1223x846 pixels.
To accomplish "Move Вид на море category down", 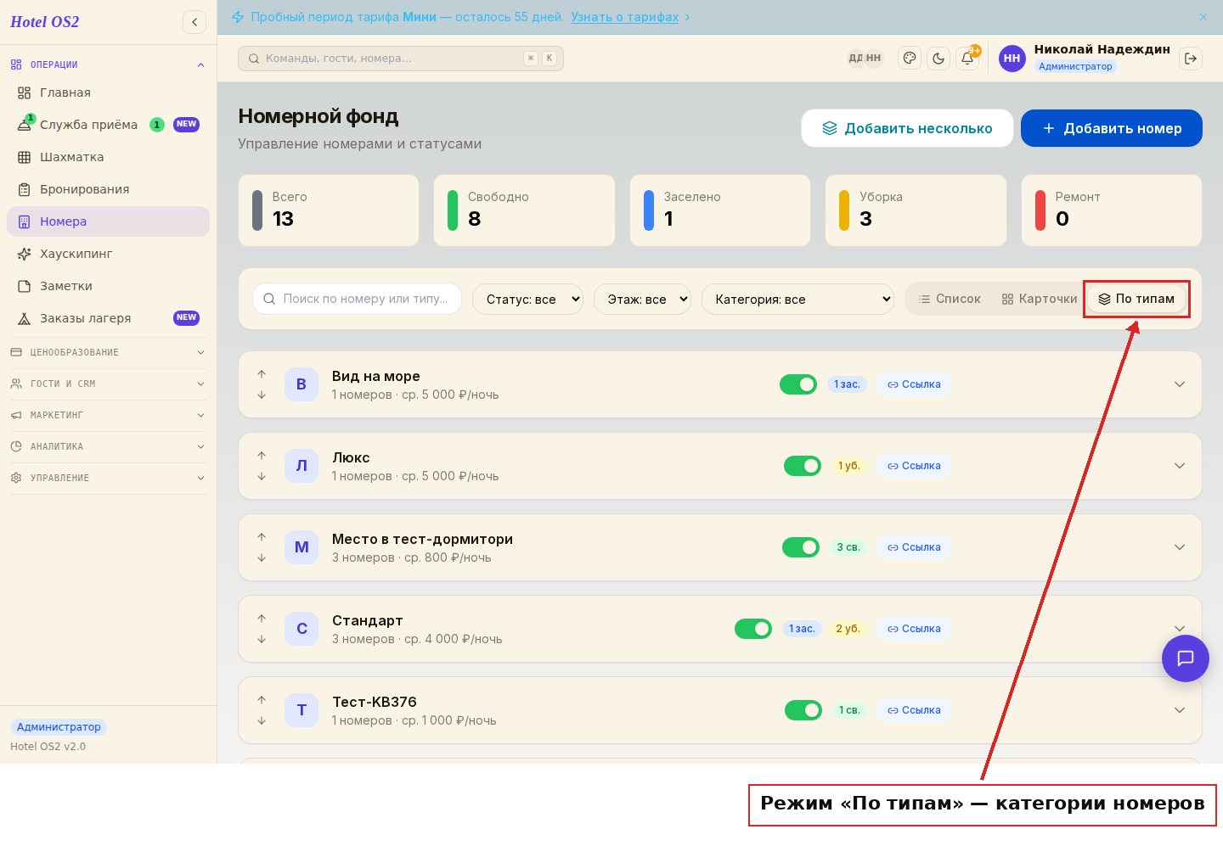I will pyautogui.click(x=262, y=395).
